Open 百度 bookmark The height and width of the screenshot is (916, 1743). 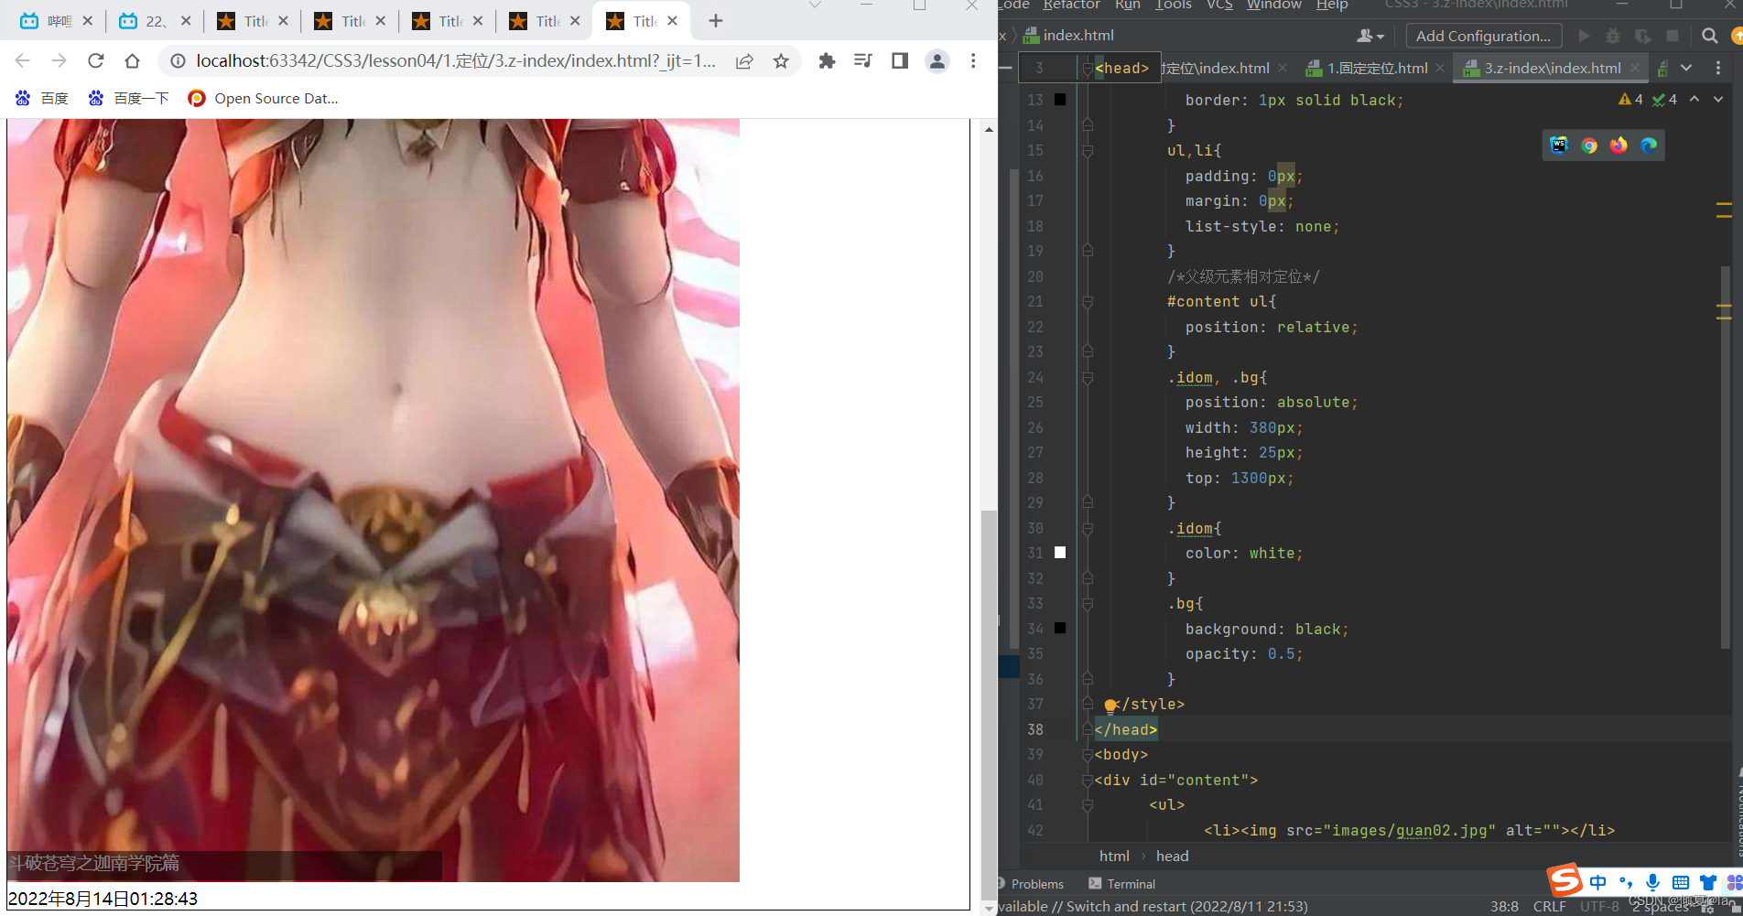(x=42, y=98)
